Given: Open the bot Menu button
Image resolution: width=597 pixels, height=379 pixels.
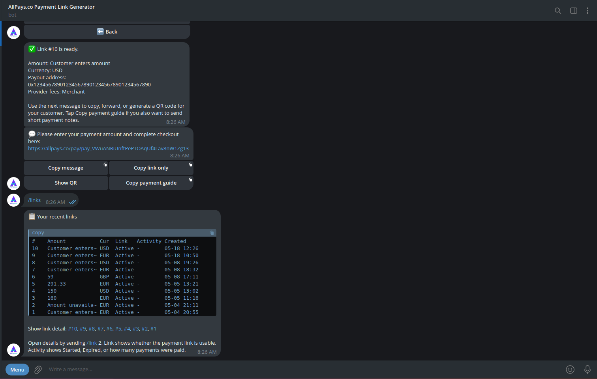Looking at the screenshot, I should click(x=17, y=370).
